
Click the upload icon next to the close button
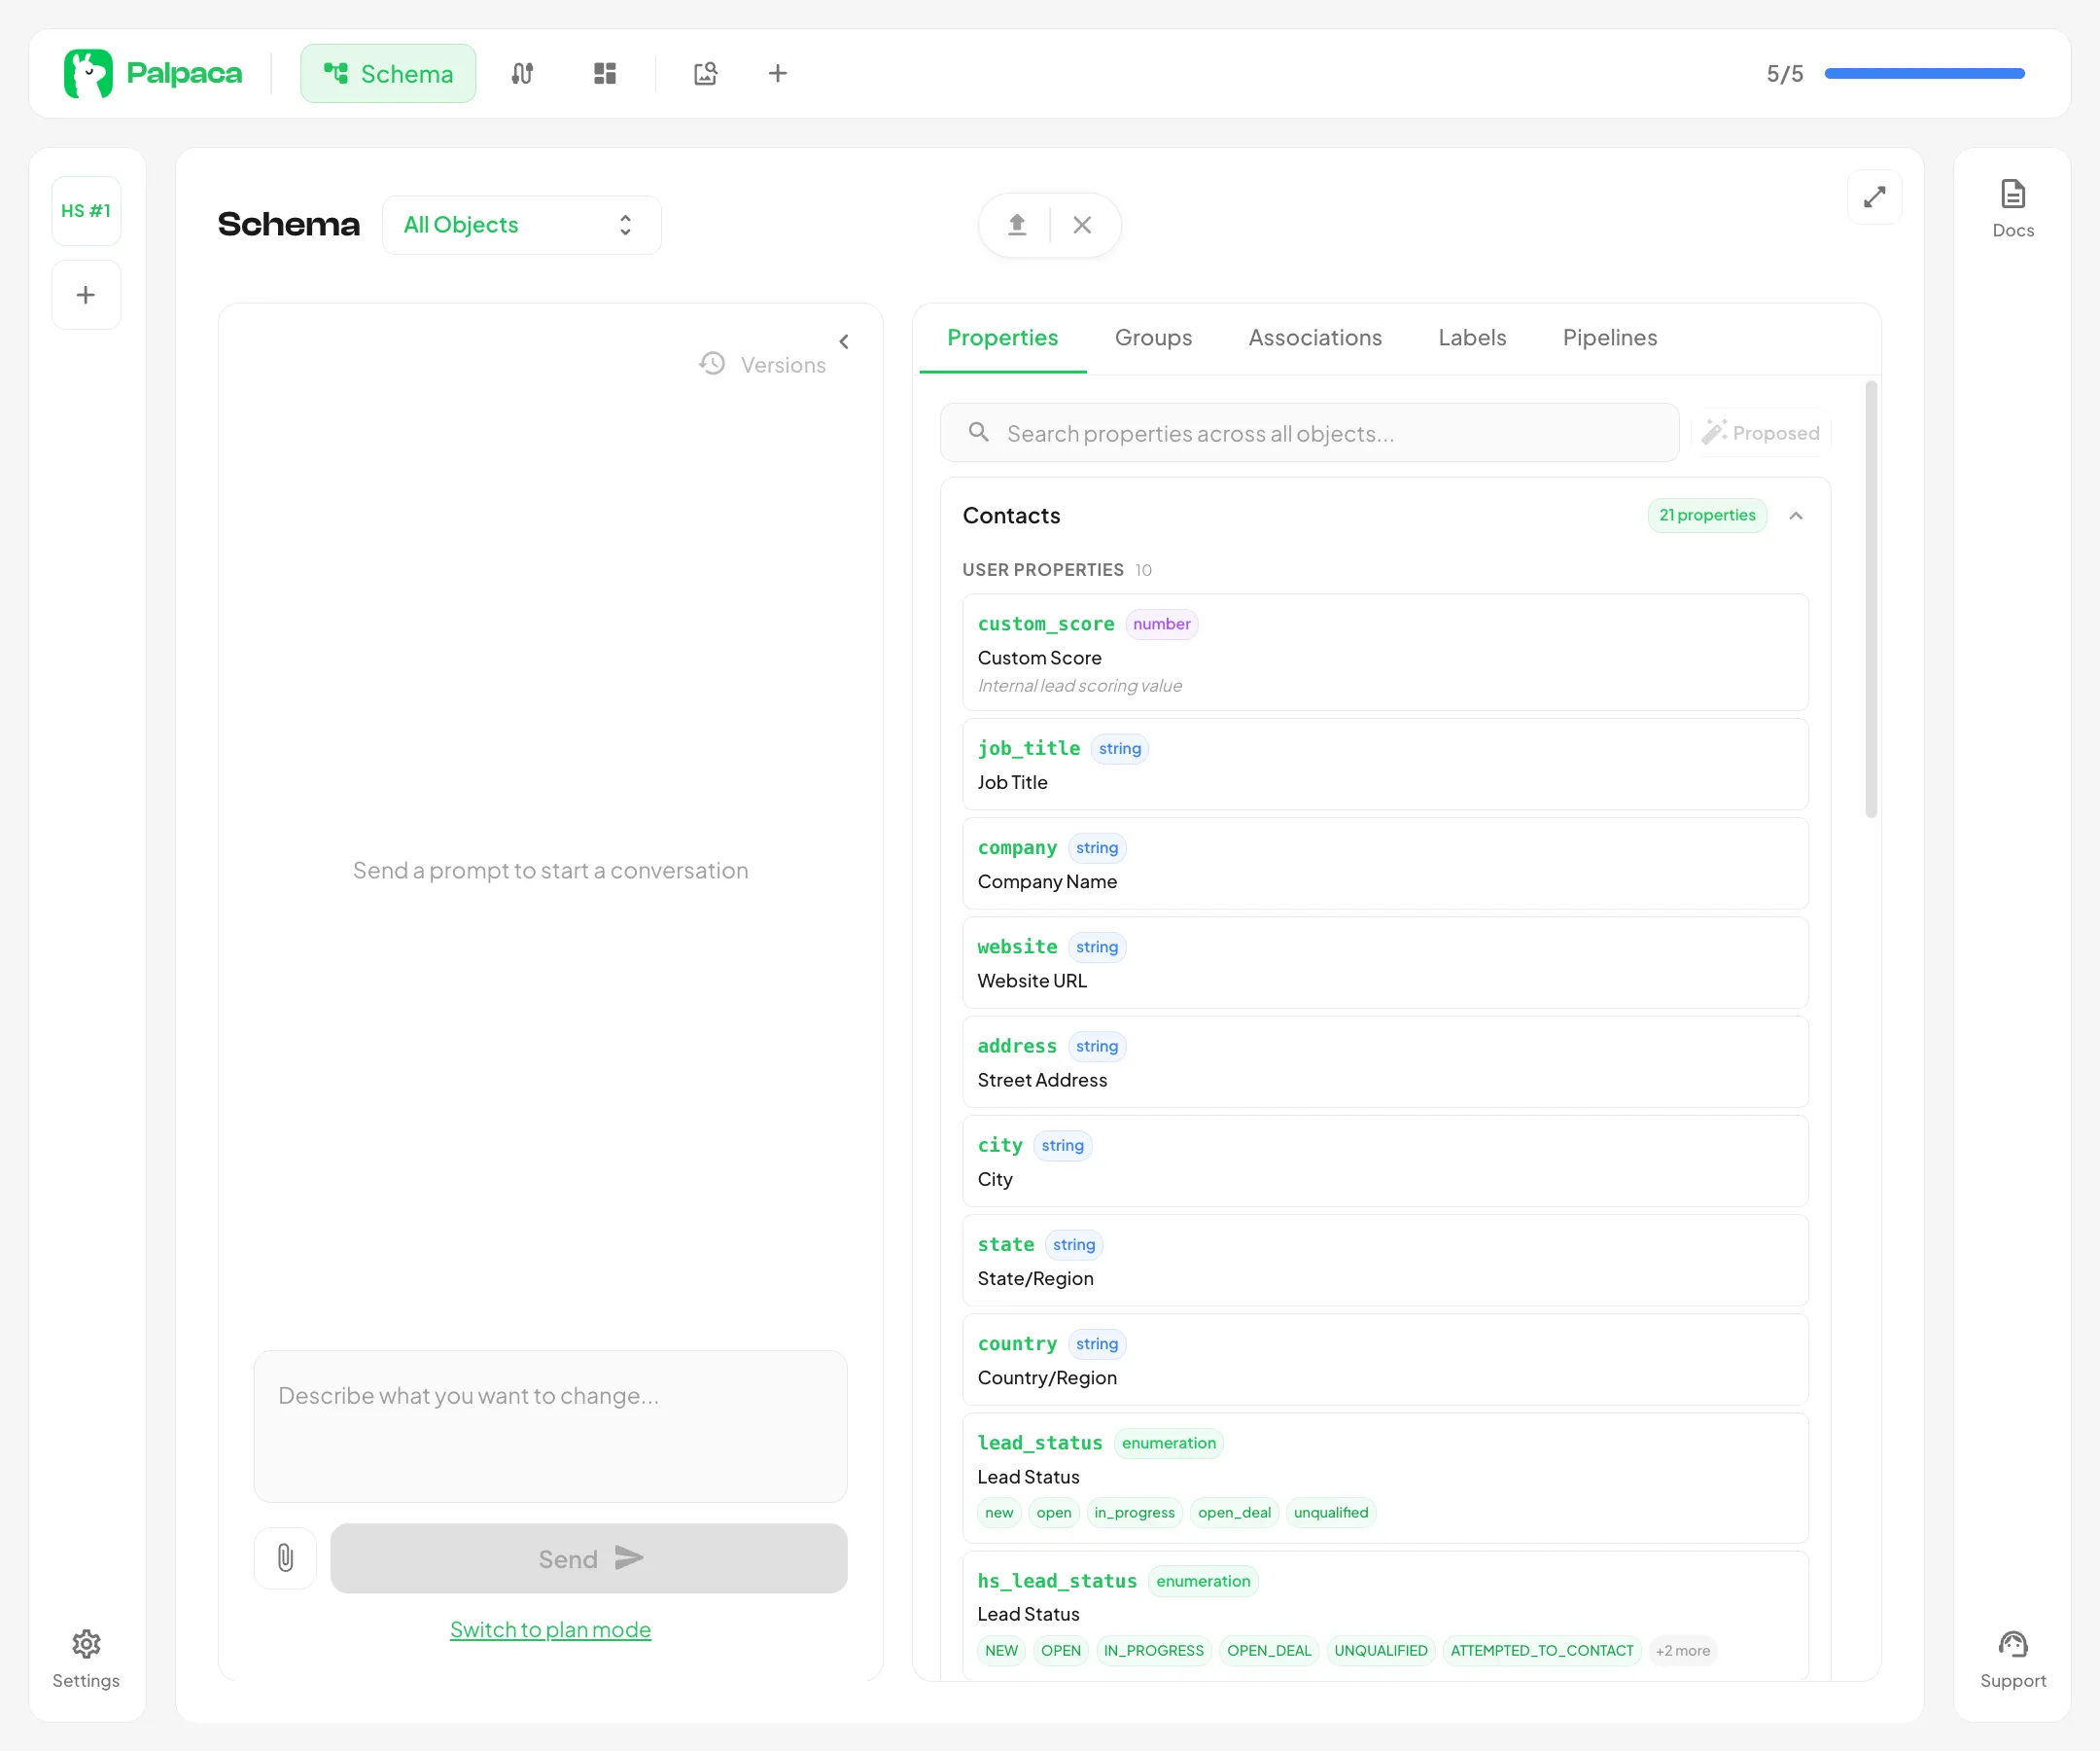tap(1016, 224)
